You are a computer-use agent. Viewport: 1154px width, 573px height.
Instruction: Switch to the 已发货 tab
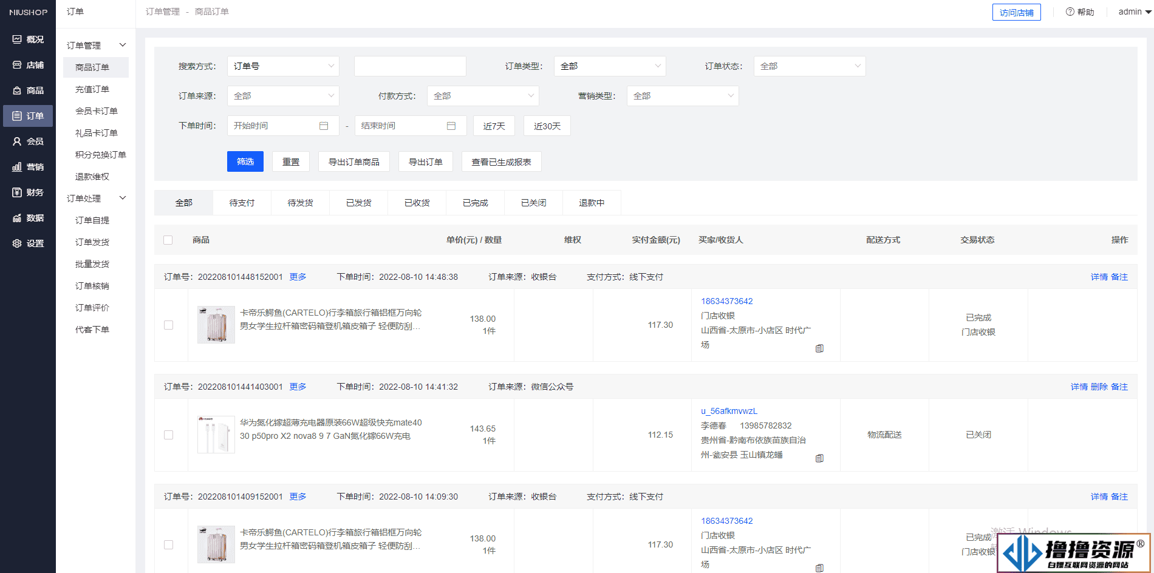point(358,203)
